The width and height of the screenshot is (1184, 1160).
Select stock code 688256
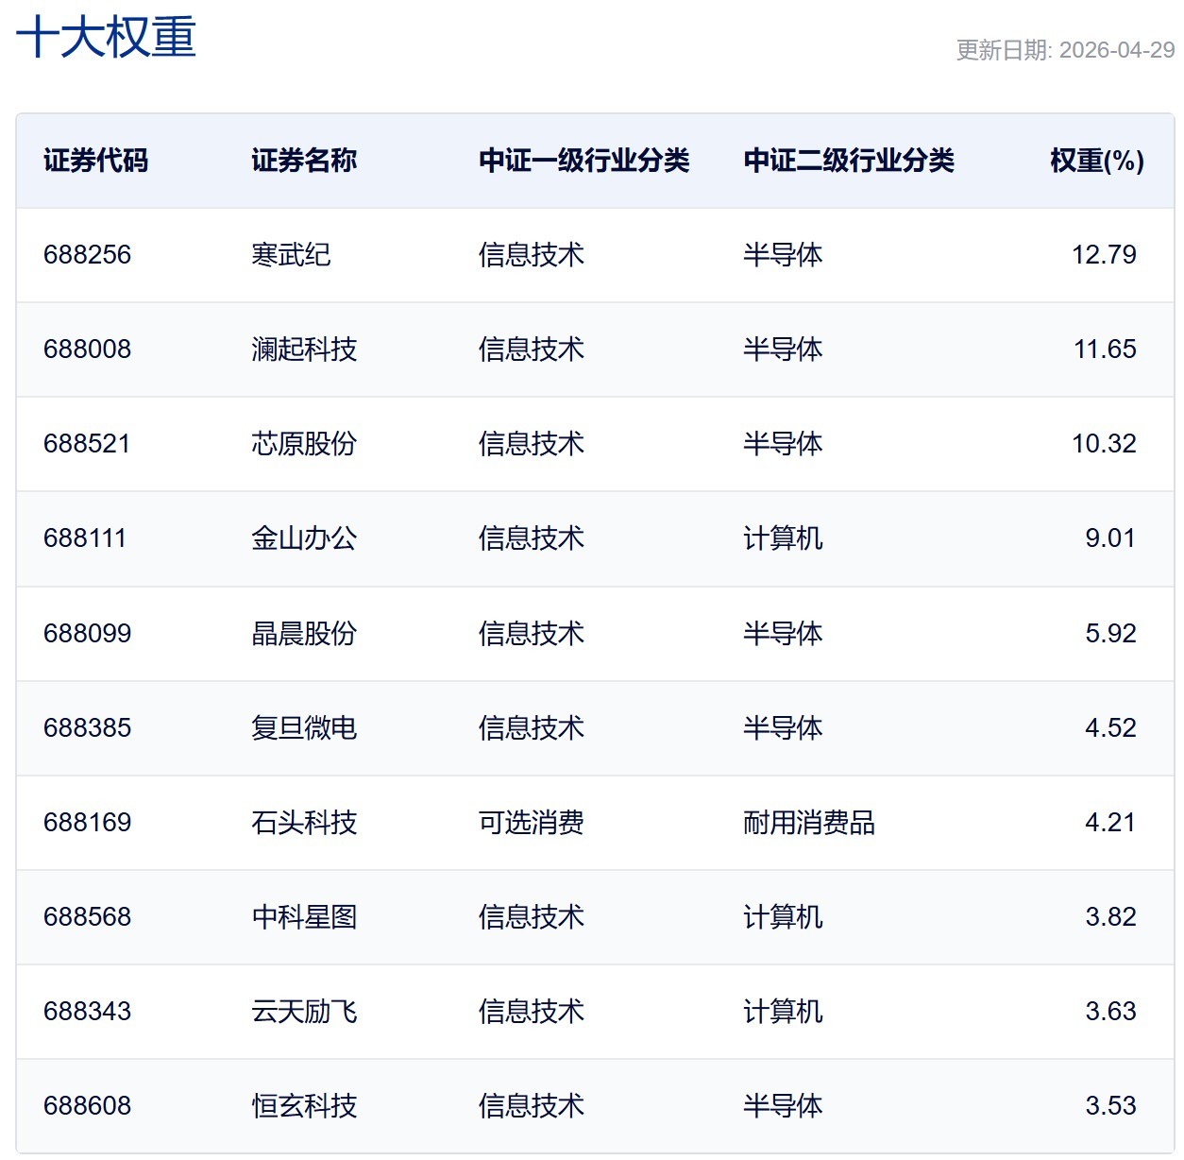click(87, 255)
